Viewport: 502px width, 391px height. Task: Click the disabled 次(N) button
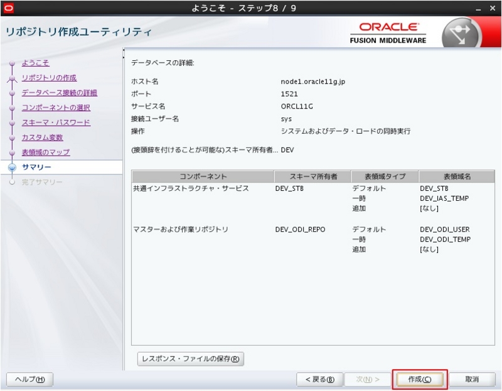(x=368, y=380)
